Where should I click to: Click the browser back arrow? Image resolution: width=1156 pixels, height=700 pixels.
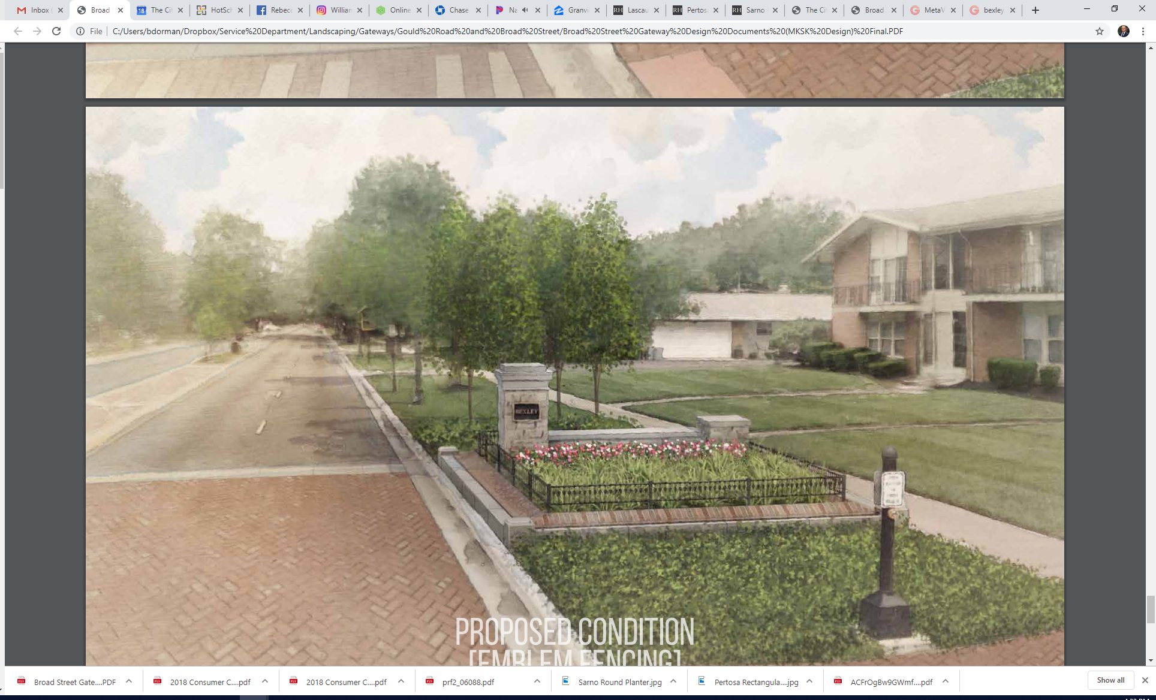coord(17,31)
